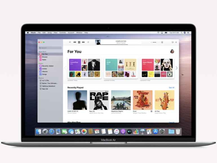Open the Controls menu

(63, 33)
